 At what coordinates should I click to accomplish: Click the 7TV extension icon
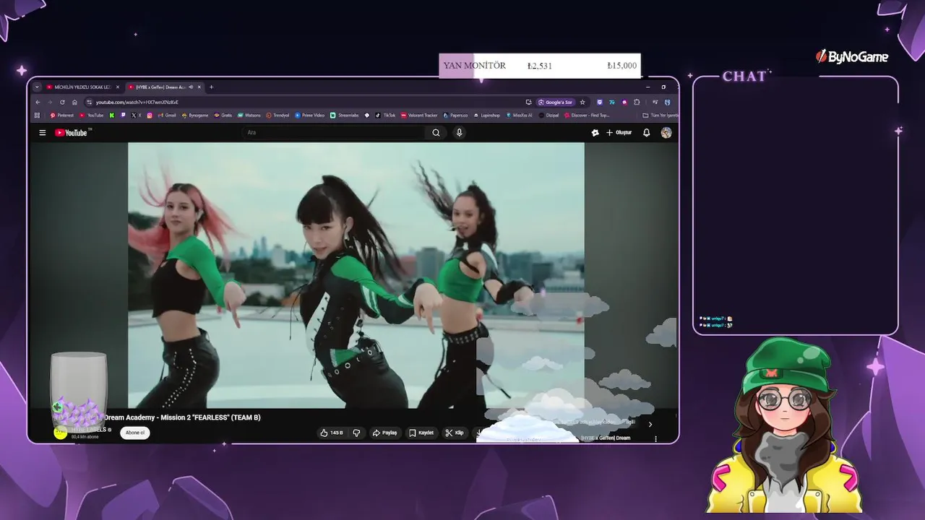[612, 103]
